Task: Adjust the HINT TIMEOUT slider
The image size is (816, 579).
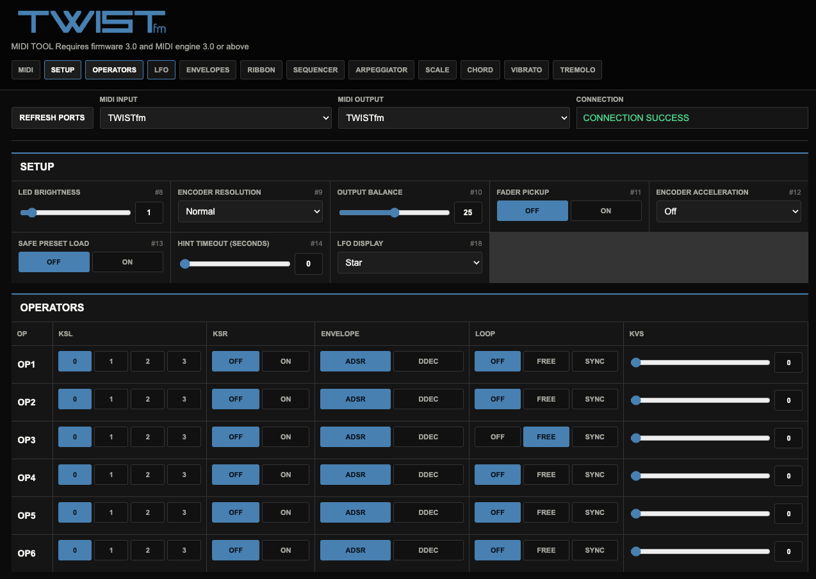Action: pos(235,264)
